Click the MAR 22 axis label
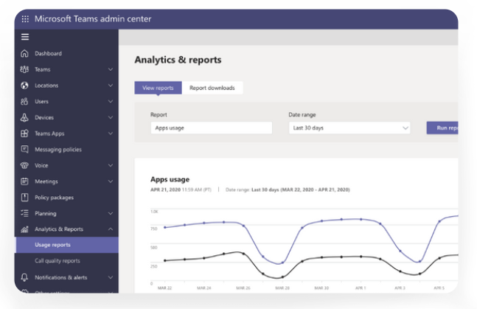Screen dimensions: 477x309 point(164,288)
